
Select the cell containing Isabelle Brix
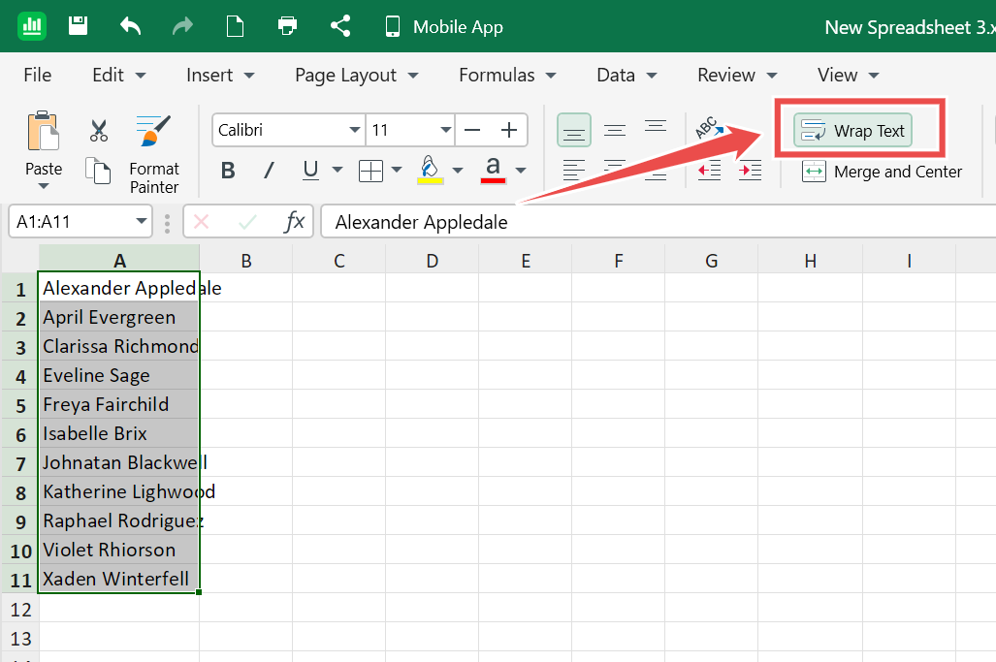click(119, 433)
